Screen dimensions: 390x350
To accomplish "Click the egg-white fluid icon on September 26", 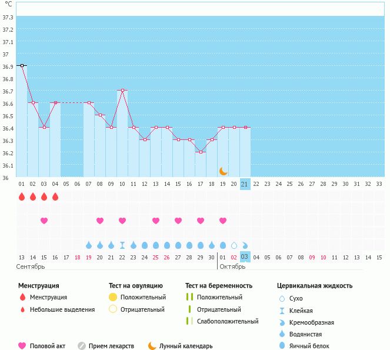I will click(x=167, y=245).
